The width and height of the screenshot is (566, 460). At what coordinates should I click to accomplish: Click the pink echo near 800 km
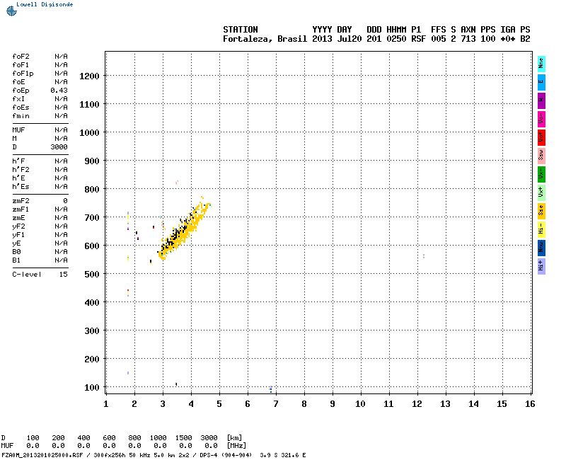click(176, 183)
